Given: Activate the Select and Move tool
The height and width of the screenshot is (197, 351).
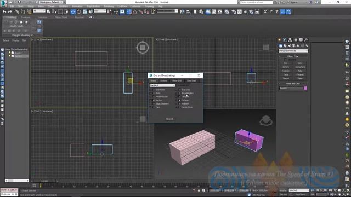Looking at the screenshot, I should [73, 11].
